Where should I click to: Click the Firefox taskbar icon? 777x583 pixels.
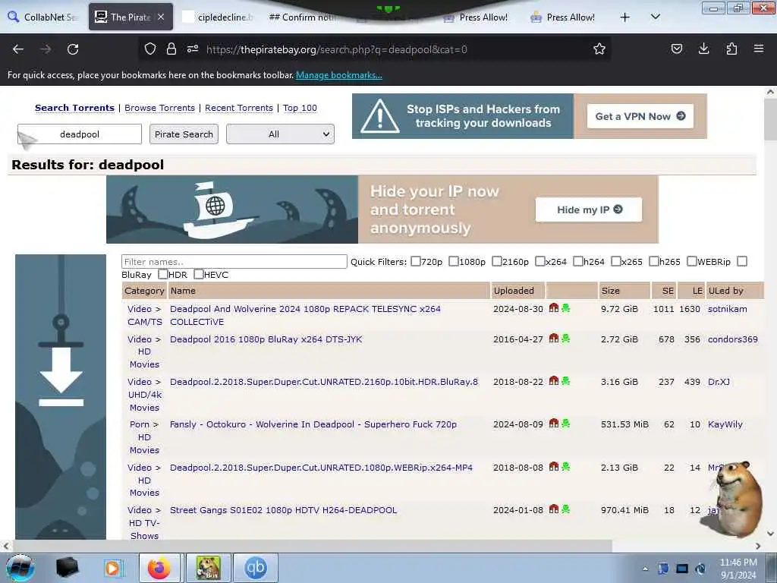point(159,568)
